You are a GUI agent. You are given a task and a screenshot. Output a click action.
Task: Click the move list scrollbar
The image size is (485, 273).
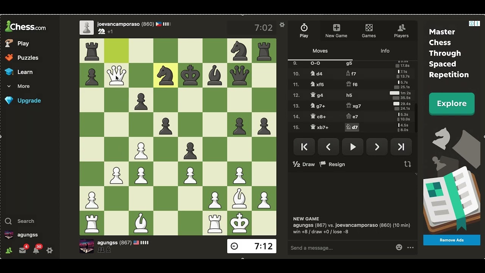(x=416, y=117)
